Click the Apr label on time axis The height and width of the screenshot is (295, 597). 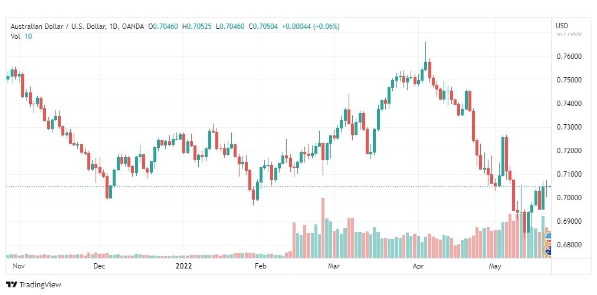tap(418, 266)
